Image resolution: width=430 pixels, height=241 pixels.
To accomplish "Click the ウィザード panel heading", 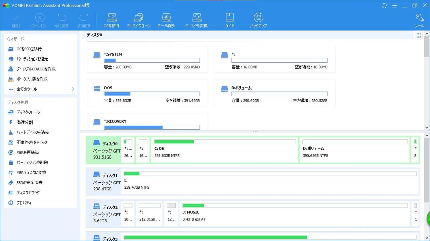I will click(15, 39).
